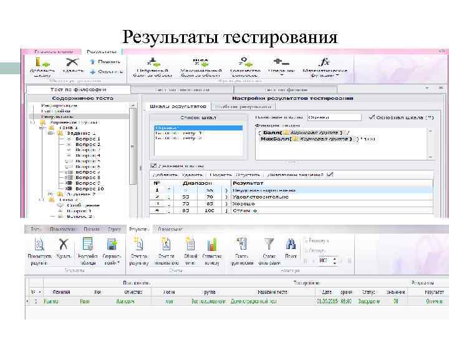Select the 'Иванов' result row
The image size is (449, 337).
pos(237,301)
